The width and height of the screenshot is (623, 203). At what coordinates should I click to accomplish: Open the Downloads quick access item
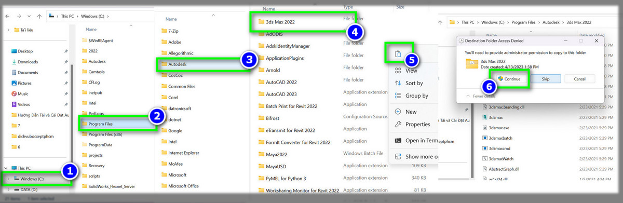[x=27, y=62]
